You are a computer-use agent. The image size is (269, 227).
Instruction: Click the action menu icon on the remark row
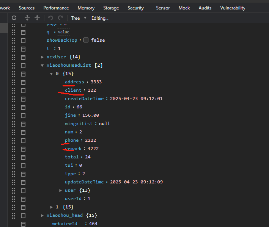[23, 149]
